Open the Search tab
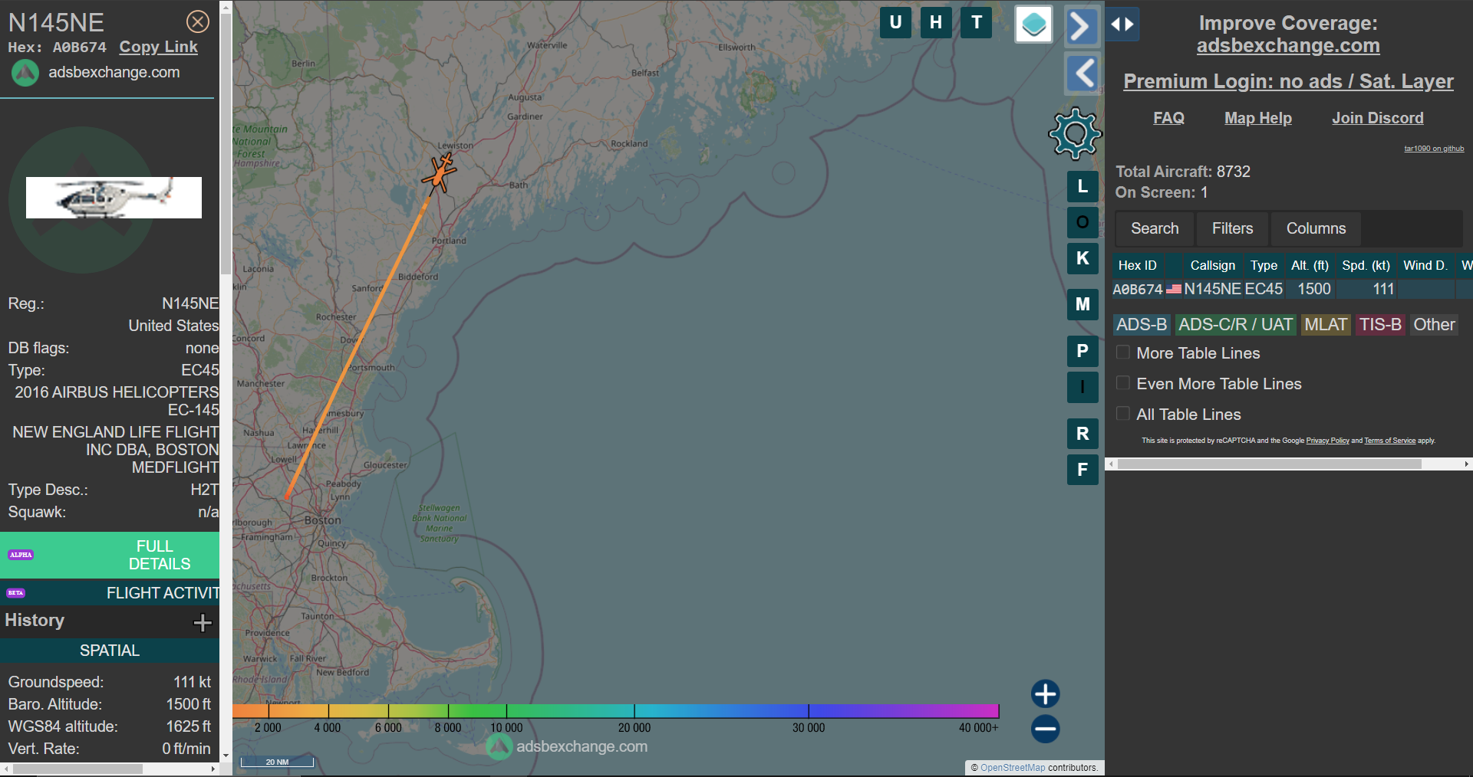 tap(1155, 228)
